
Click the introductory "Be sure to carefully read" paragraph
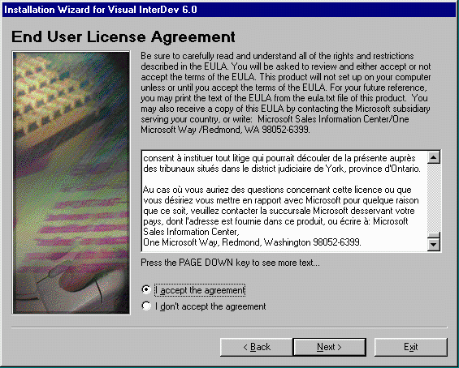(286, 92)
